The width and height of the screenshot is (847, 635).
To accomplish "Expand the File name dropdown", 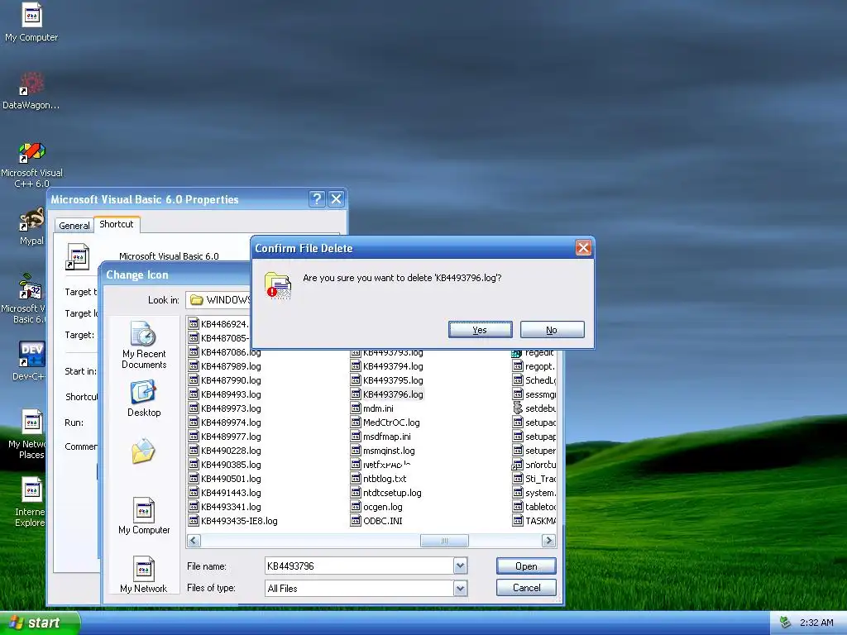I will pyautogui.click(x=460, y=566).
